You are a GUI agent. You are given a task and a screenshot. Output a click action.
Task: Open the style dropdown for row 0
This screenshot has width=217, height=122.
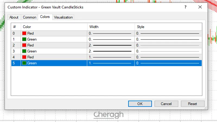click(x=168, y=33)
